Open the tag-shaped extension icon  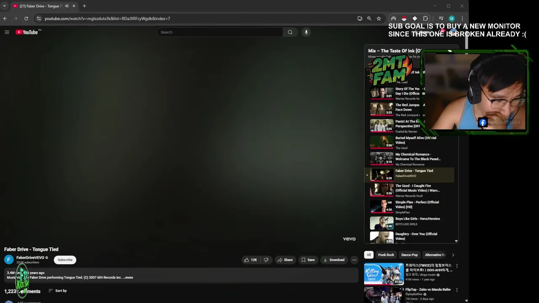tap(415, 19)
